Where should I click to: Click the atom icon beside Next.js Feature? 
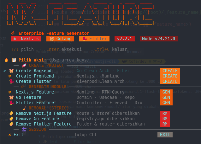10,92
